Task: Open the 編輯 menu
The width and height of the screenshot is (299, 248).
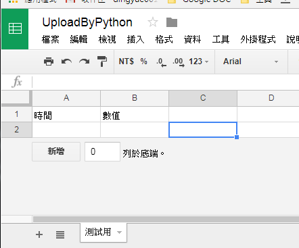Action: click(78, 39)
